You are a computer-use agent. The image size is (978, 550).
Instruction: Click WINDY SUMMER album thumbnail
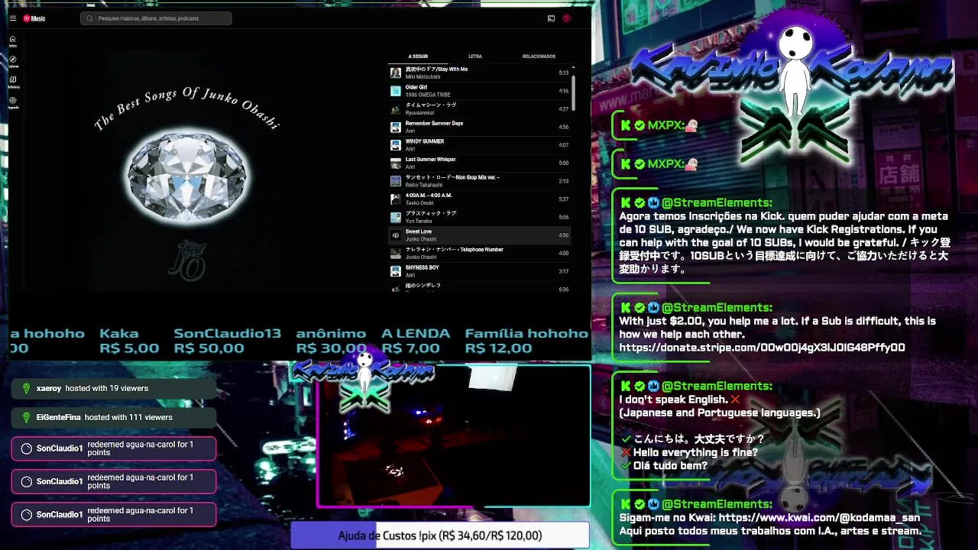point(396,145)
